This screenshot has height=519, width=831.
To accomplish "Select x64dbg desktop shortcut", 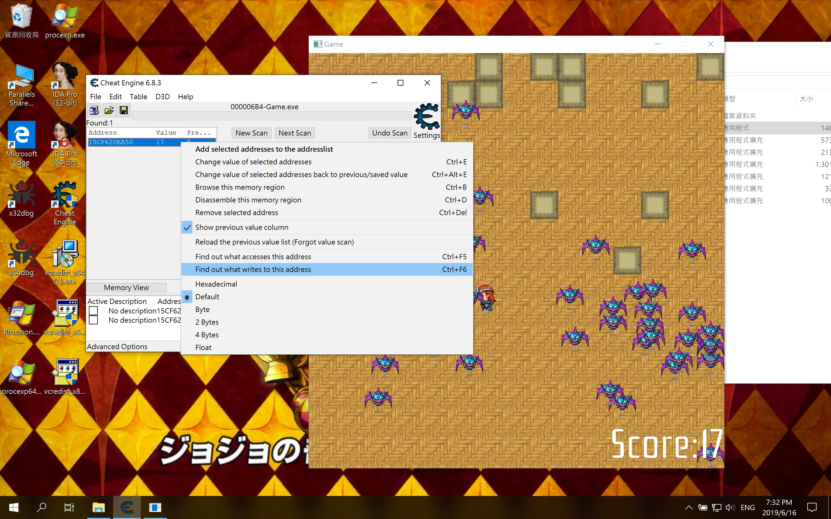I will [22, 258].
